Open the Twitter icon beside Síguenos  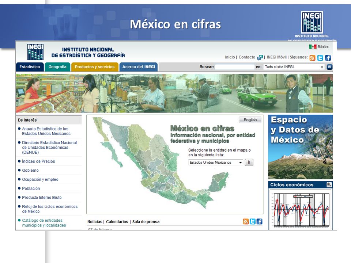(x=320, y=58)
